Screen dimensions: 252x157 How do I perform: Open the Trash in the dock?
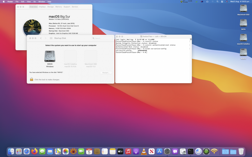click(x=241, y=151)
